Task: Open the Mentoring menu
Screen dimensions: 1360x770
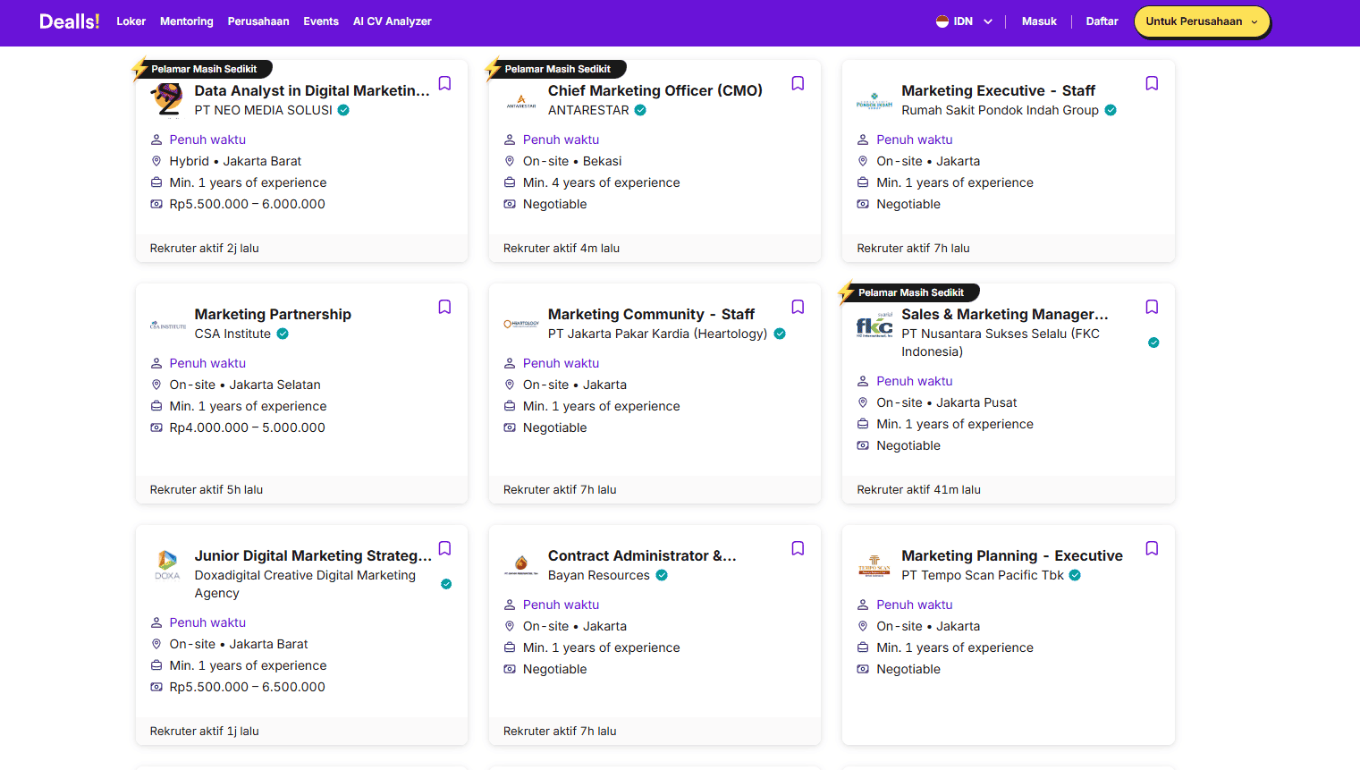Action: [187, 21]
